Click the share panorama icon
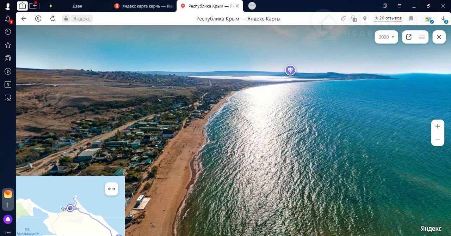The height and width of the screenshot is (236, 451). pos(409,37)
